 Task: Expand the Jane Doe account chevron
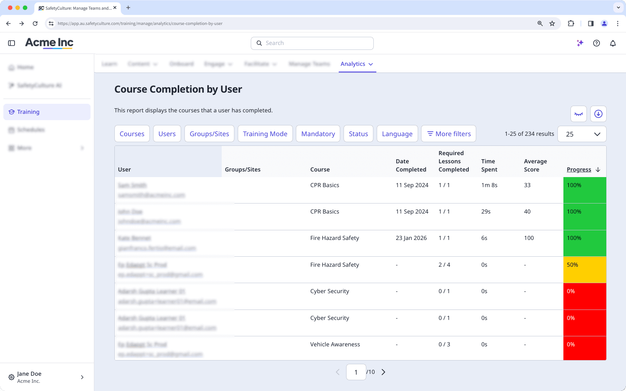82,377
